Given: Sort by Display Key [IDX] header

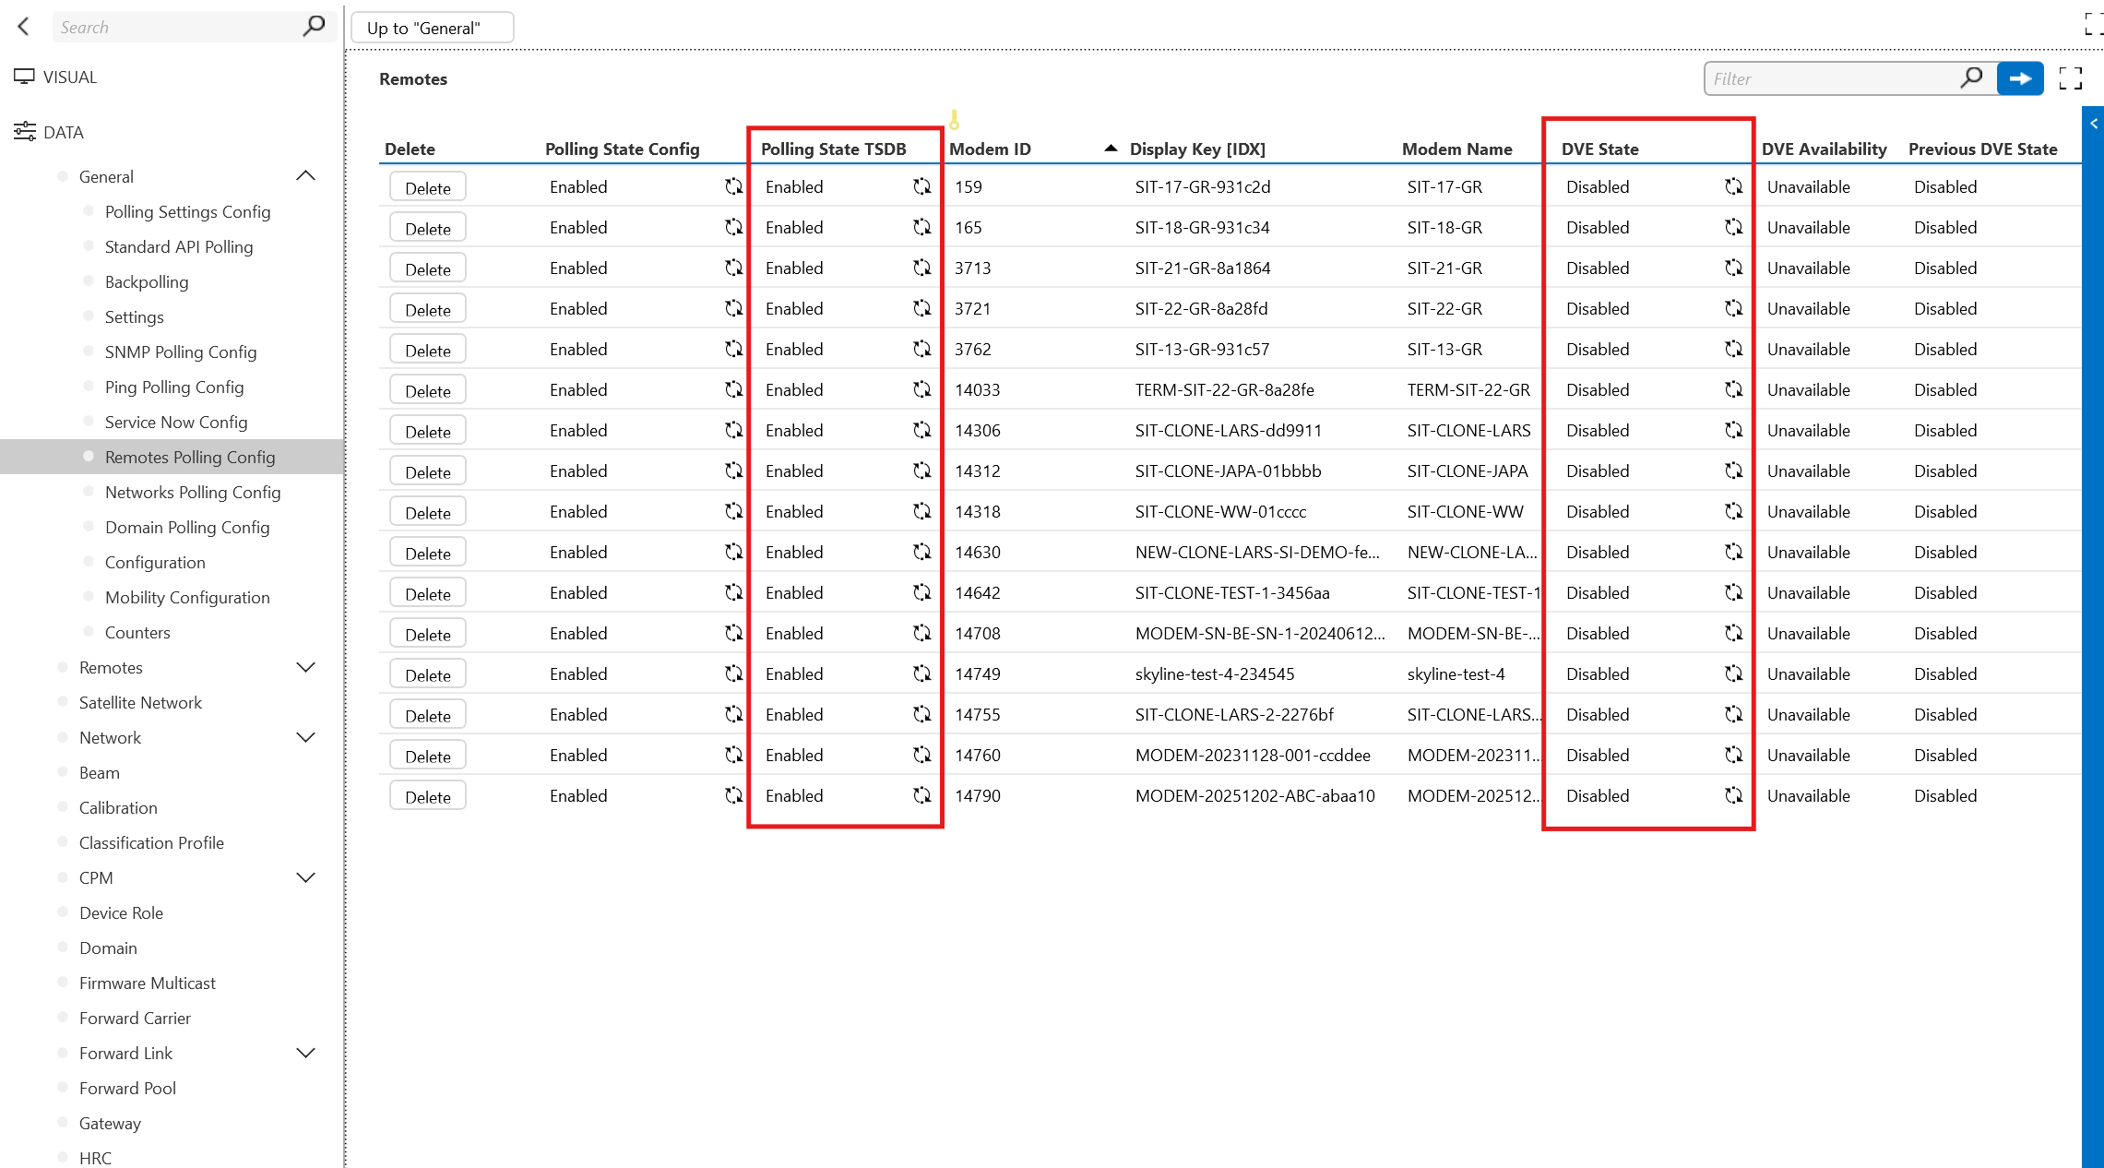Looking at the screenshot, I should (x=1197, y=149).
